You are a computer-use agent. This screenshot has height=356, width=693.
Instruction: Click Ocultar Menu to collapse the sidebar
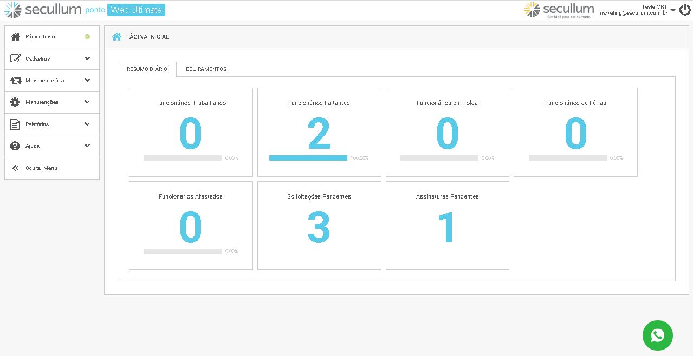(x=41, y=168)
